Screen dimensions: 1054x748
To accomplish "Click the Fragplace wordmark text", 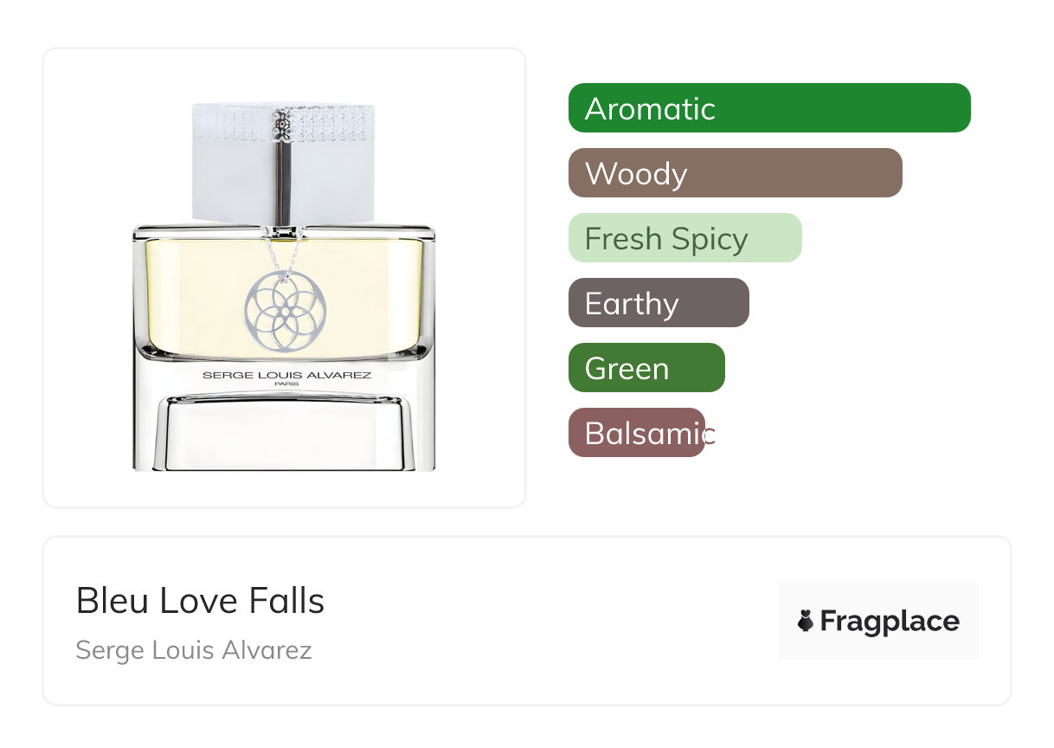I will click(889, 621).
